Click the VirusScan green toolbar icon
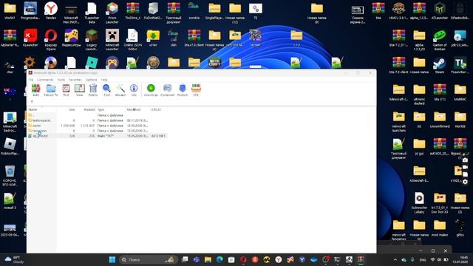Viewport: 473px width, 266px height. (151, 90)
